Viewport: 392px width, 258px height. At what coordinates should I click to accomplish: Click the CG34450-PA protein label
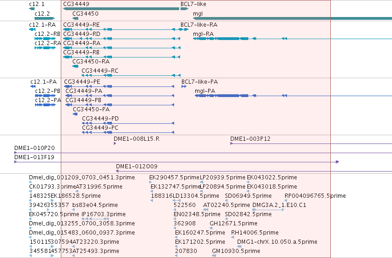(x=91, y=109)
